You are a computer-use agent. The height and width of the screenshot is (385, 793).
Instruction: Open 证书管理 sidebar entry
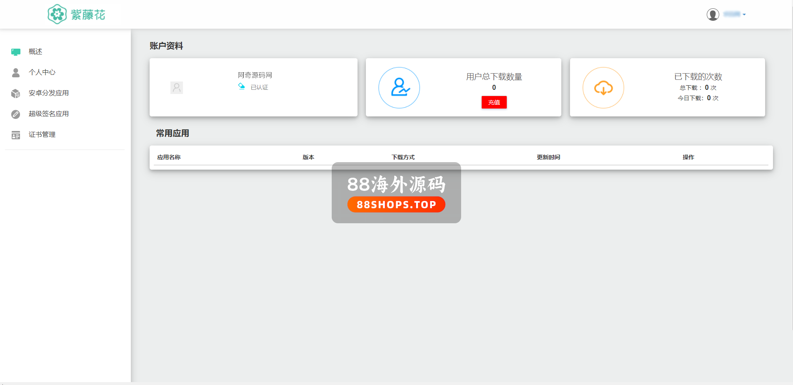point(42,135)
